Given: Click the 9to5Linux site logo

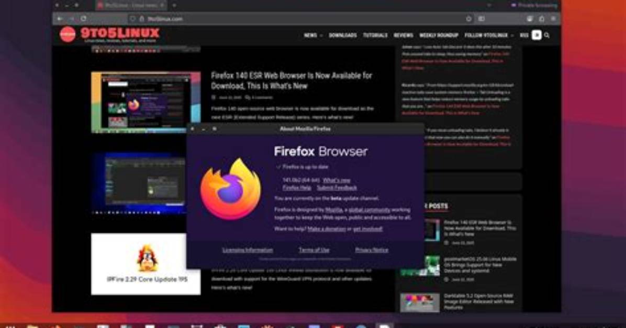Looking at the screenshot, I should [110, 34].
